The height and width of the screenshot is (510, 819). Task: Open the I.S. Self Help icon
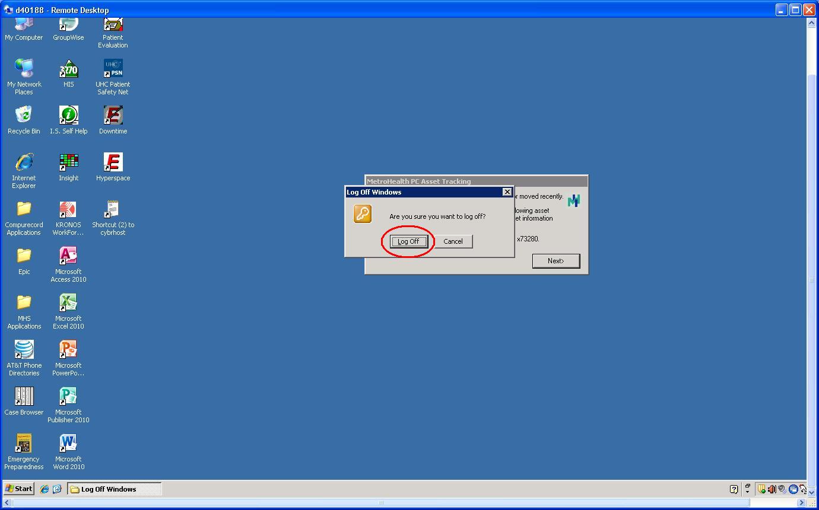68,116
